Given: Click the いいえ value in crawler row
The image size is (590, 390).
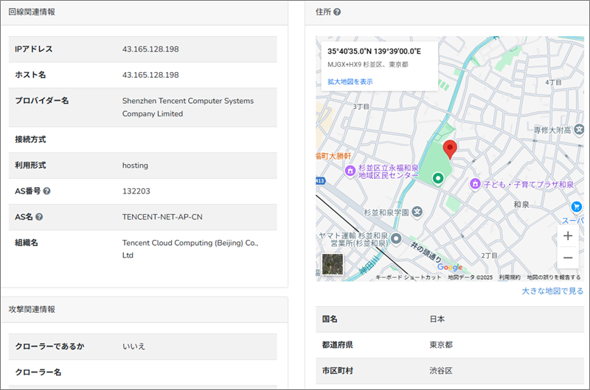Looking at the screenshot, I should coord(133,347).
